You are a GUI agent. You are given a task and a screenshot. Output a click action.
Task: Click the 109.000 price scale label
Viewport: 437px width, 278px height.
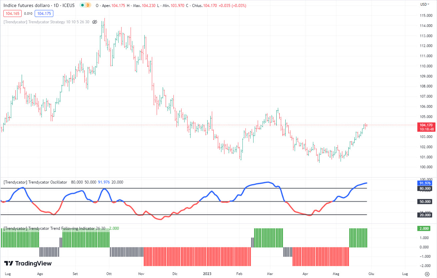[x=426, y=76]
